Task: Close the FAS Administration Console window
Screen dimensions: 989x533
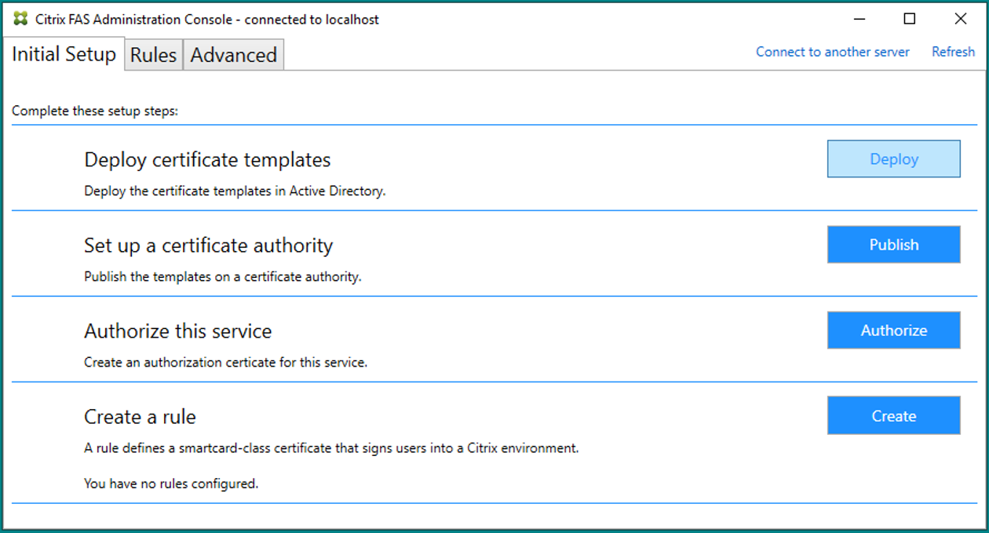Action: [x=960, y=19]
